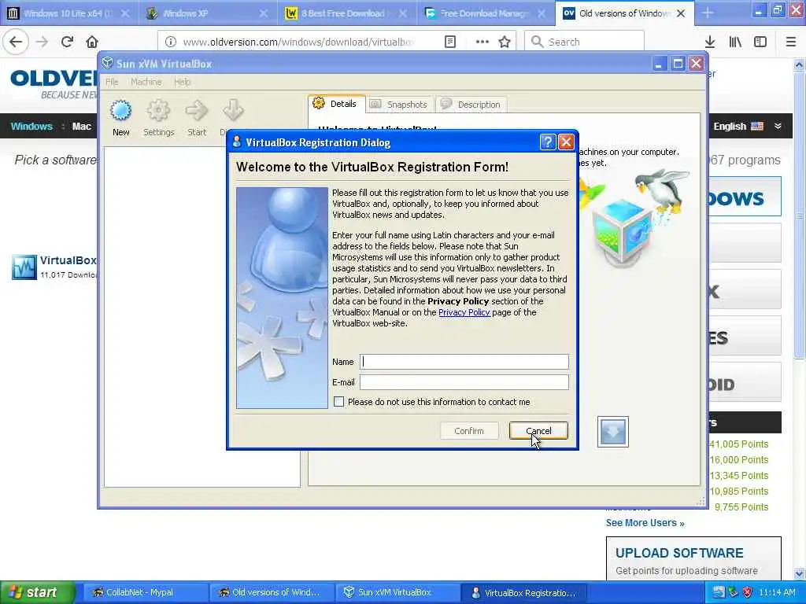The width and height of the screenshot is (806, 604).
Task: Click the 41,005 Points entry
Action: coord(738,444)
